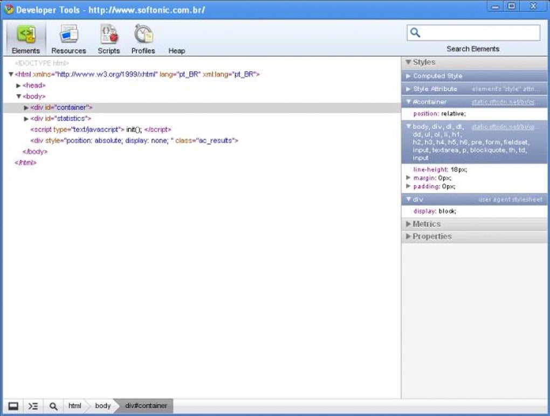
Task: Collapse the body node arrow
Action: tap(18, 96)
